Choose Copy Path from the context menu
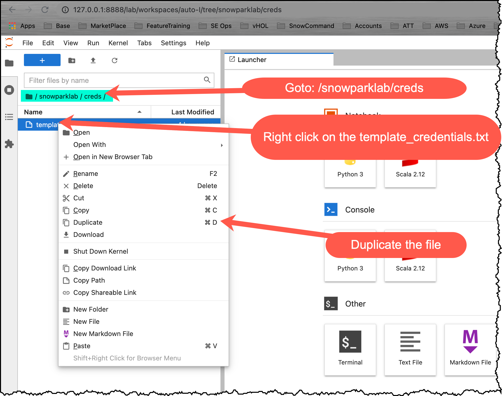The width and height of the screenshot is (502, 396). pos(89,280)
